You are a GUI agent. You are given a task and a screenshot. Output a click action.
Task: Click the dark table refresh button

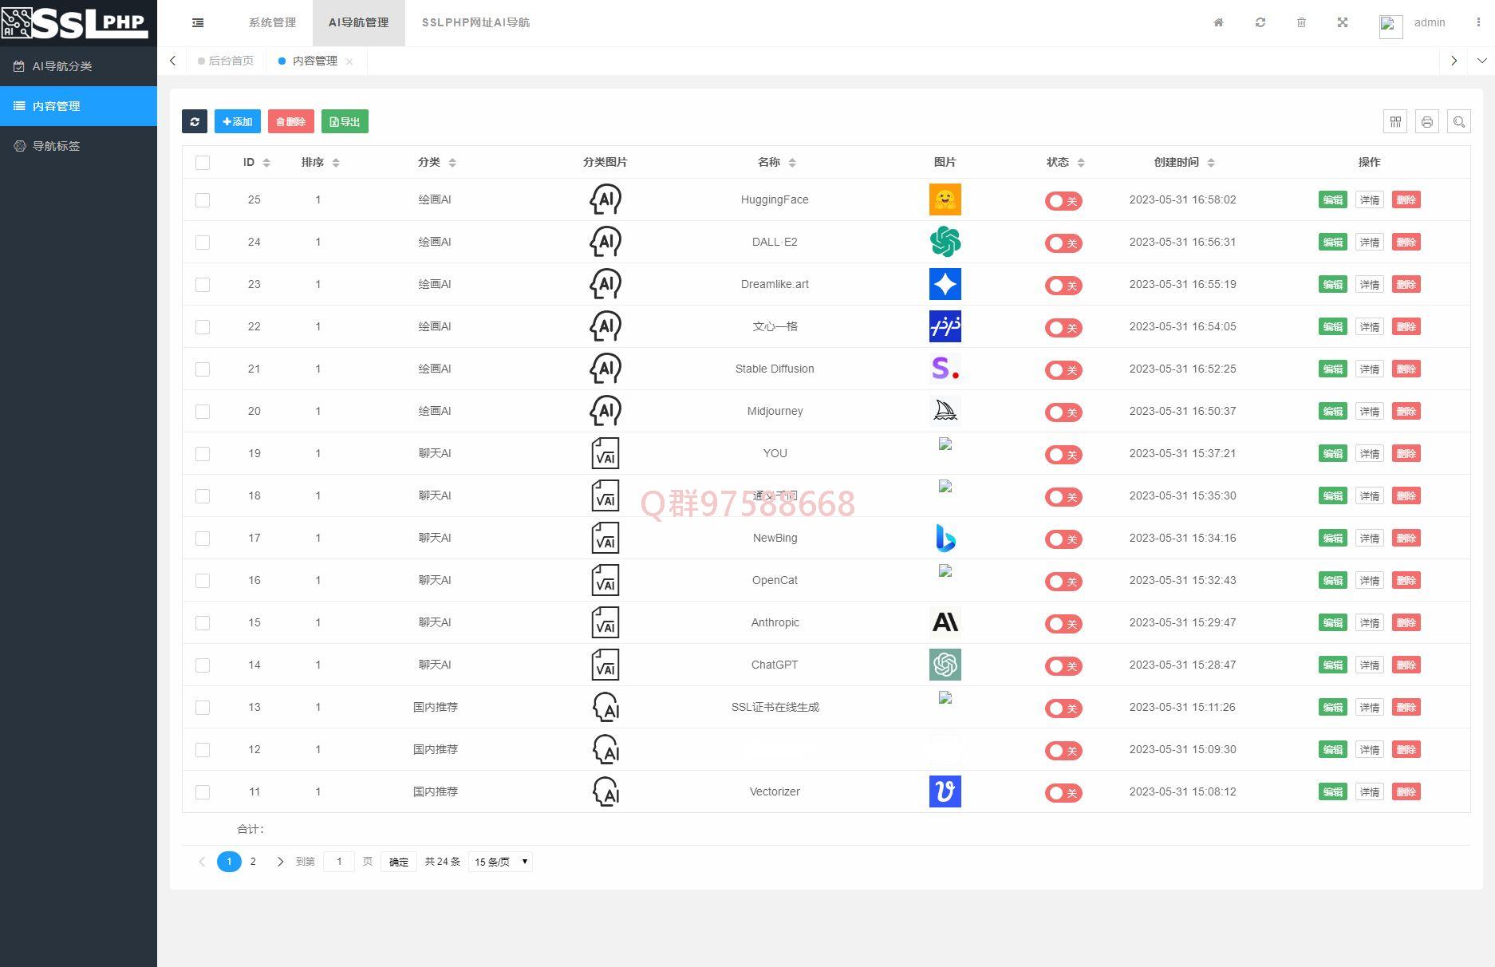[195, 121]
